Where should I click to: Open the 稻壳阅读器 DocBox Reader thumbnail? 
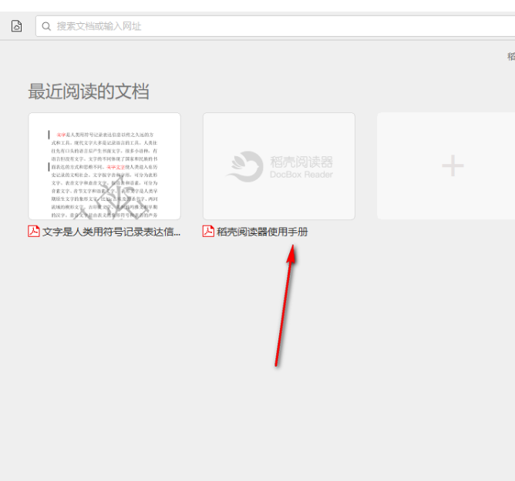point(279,166)
